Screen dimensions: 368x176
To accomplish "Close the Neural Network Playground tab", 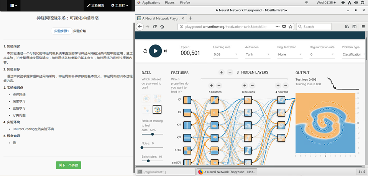I will point(183,18).
